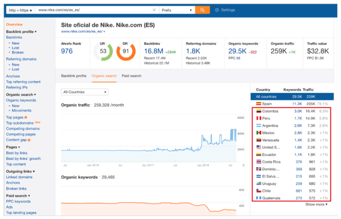Click the Spain flag icon

pyautogui.click(x=259, y=104)
